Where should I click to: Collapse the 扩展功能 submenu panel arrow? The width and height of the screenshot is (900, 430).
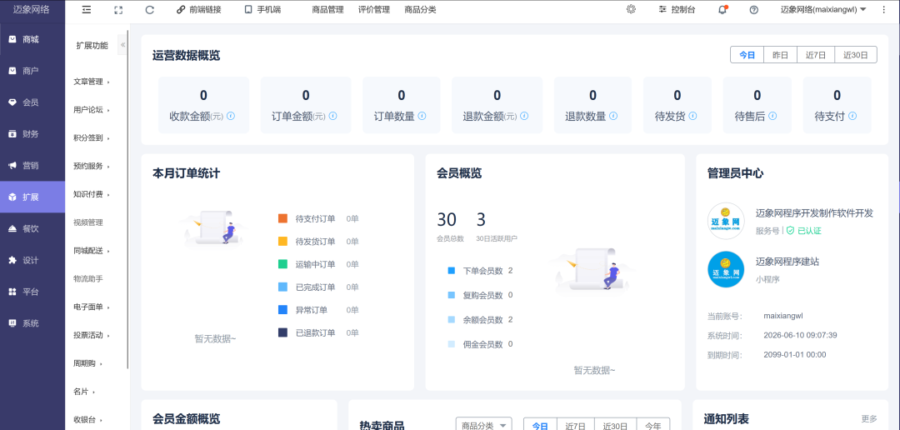[x=122, y=45]
